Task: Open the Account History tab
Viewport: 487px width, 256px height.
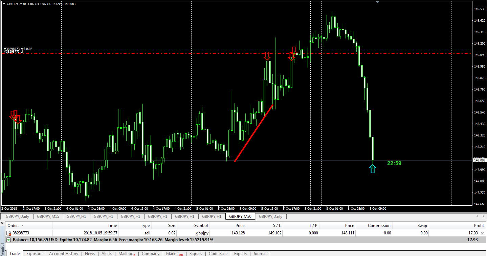Action: pyautogui.click(x=63, y=254)
